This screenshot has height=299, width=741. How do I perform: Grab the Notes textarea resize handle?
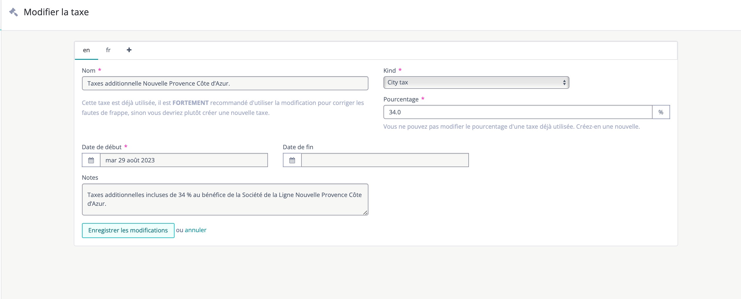tap(365, 213)
